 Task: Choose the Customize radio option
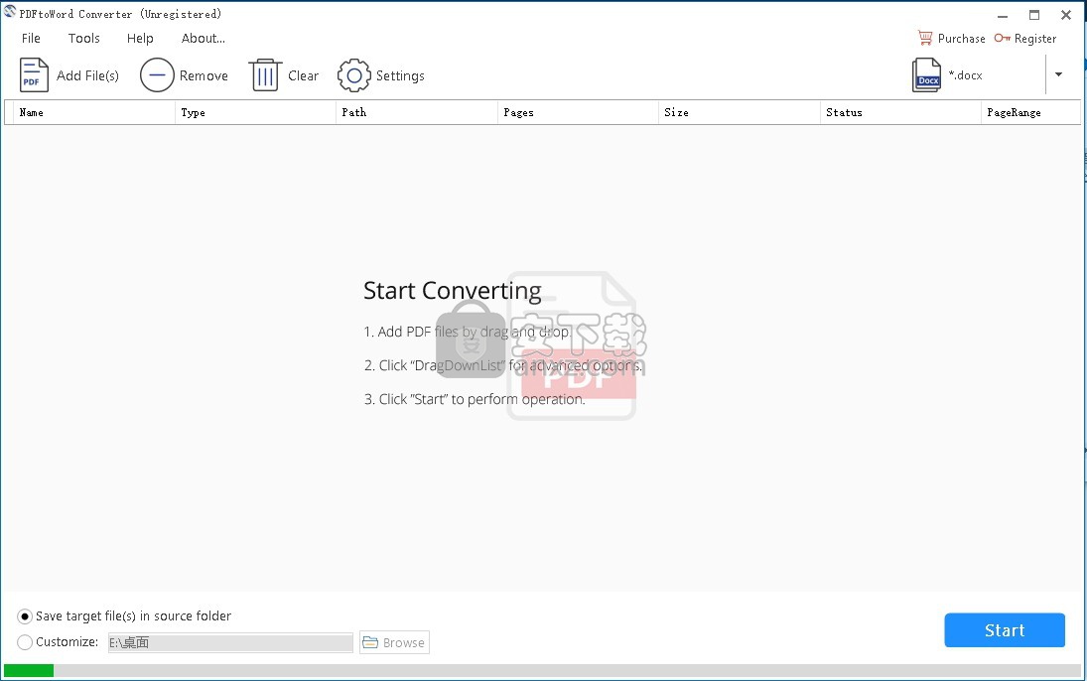coord(25,642)
